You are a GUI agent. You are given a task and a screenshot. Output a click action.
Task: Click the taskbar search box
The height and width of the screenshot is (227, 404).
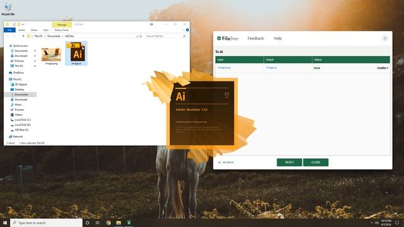pyautogui.click(x=46, y=223)
